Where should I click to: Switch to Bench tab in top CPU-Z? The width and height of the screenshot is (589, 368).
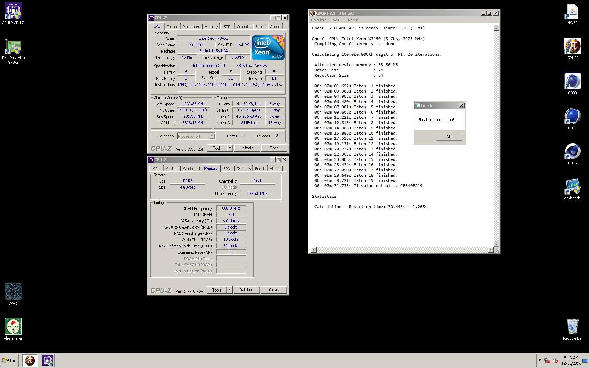pyautogui.click(x=260, y=27)
